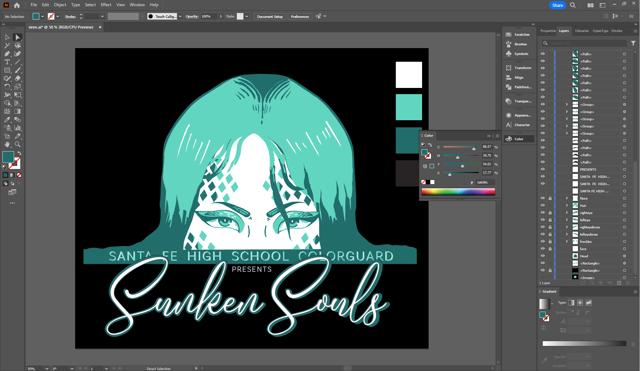This screenshot has height=371, width=640.
Task: Select the Gradient tool
Action: pos(18,111)
